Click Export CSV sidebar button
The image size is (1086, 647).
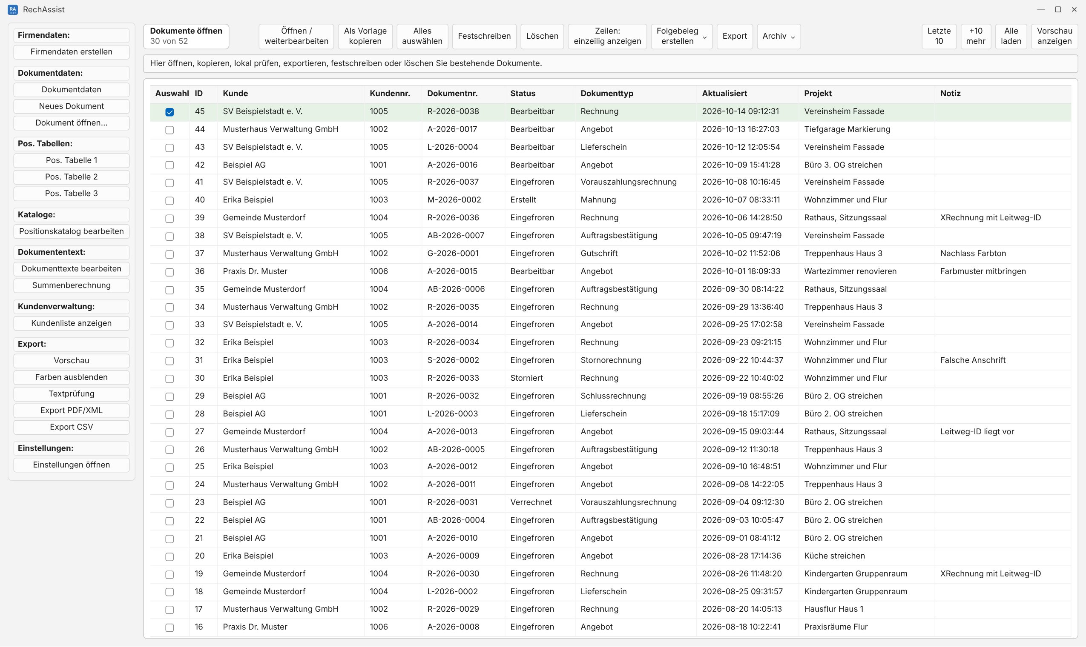72,427
